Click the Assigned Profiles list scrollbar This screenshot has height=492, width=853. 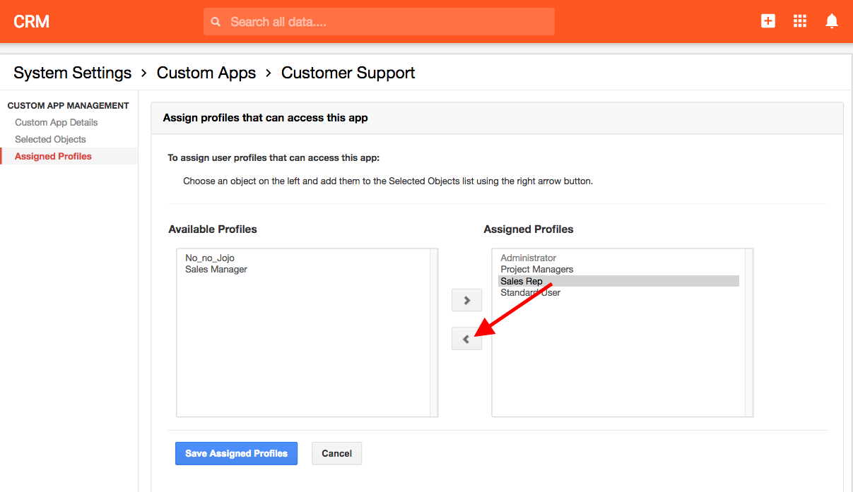pos(749,332)
